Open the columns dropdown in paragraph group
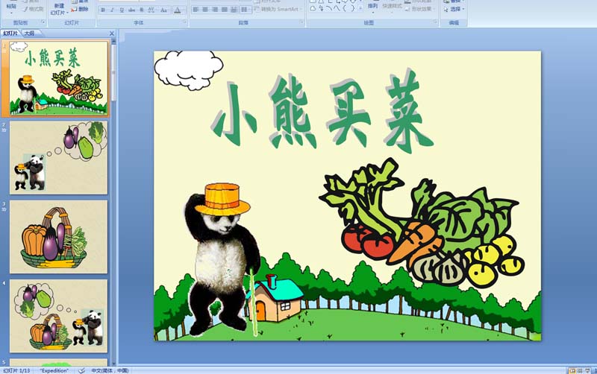This screenshot has width=597, height=374. click(x=245, y=10)
